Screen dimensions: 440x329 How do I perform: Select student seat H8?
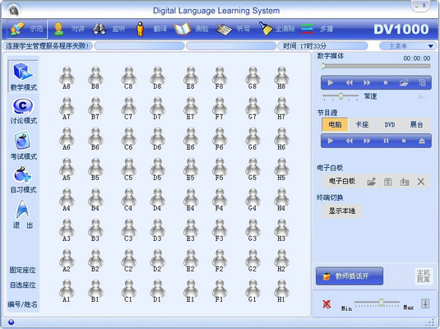click(281, 78)
